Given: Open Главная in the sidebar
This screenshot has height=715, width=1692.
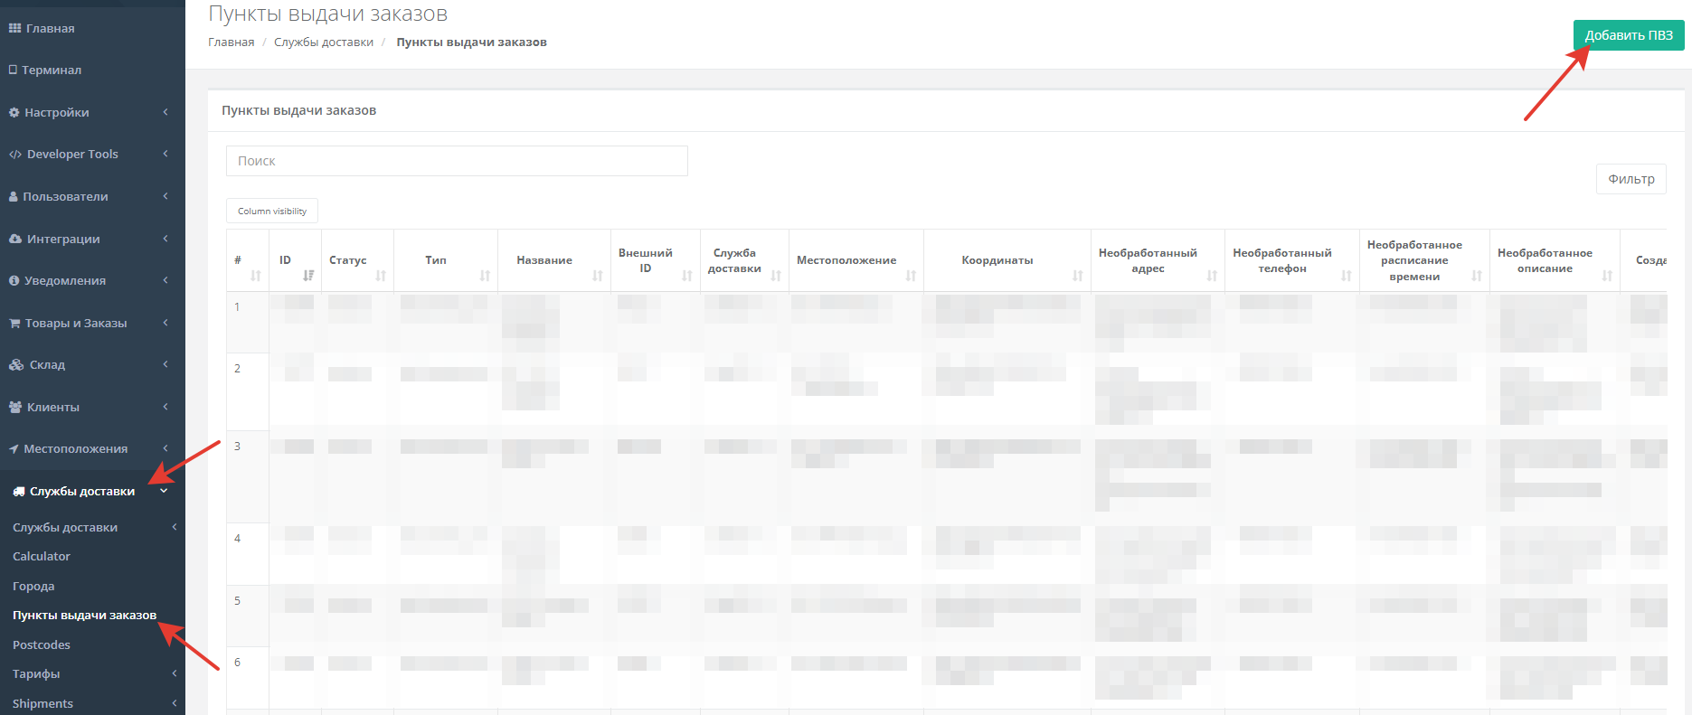Looking at the screenshot, I should pyautogui.click(x=51, y=29).
